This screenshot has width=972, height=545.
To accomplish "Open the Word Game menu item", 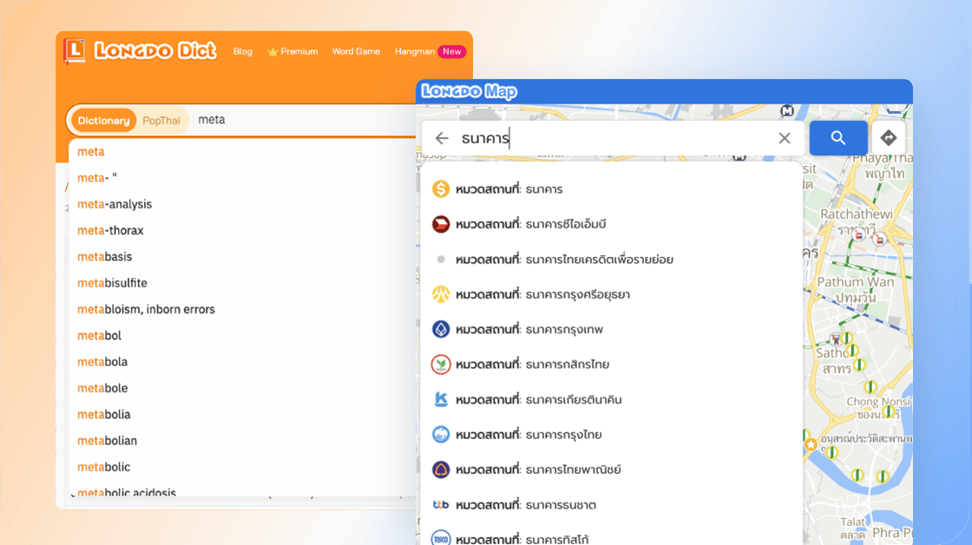I will coord(356,51).
